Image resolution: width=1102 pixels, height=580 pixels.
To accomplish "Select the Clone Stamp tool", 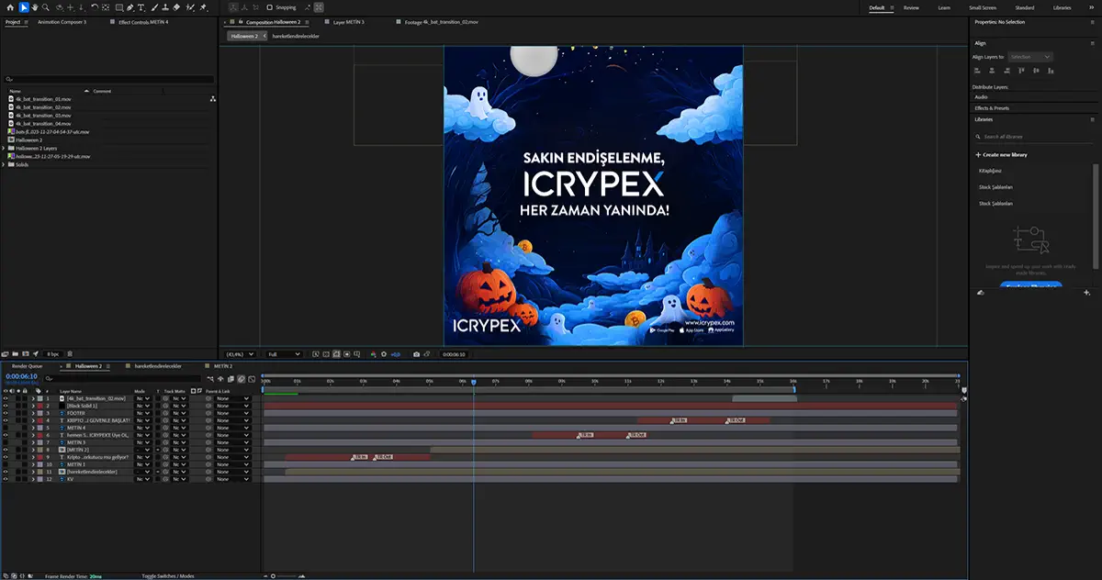I will pyautogui.click(x=164, y=7).
